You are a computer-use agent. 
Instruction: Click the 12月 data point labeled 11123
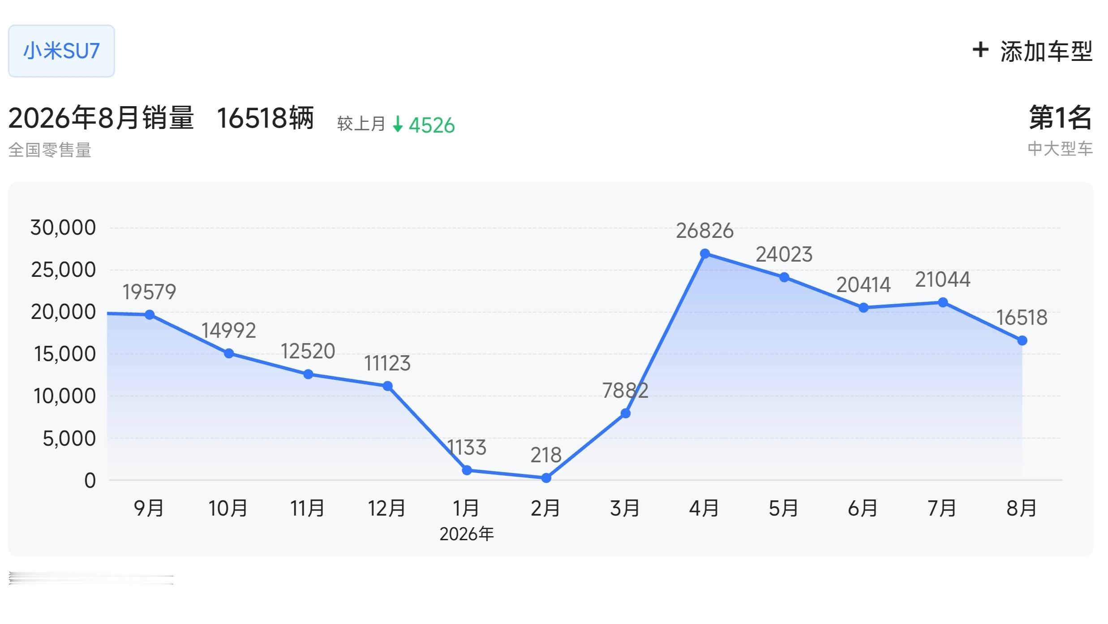[x=388, y=386]
